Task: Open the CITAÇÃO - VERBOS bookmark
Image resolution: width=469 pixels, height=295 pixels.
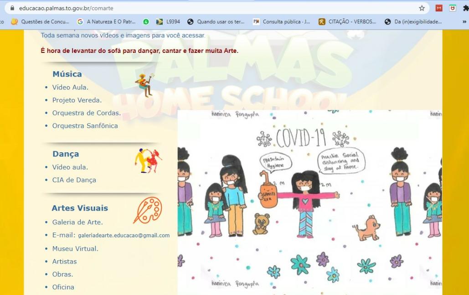Action: (348, 21)
